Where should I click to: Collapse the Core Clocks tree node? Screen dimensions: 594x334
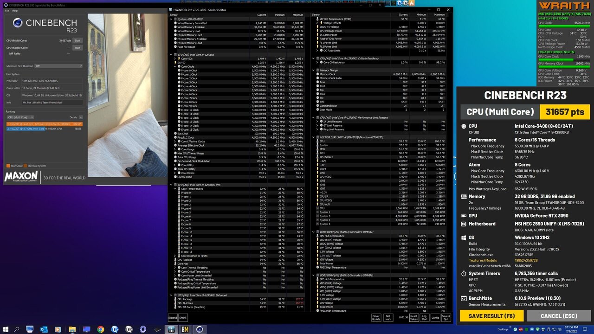(x=175, y=66)
